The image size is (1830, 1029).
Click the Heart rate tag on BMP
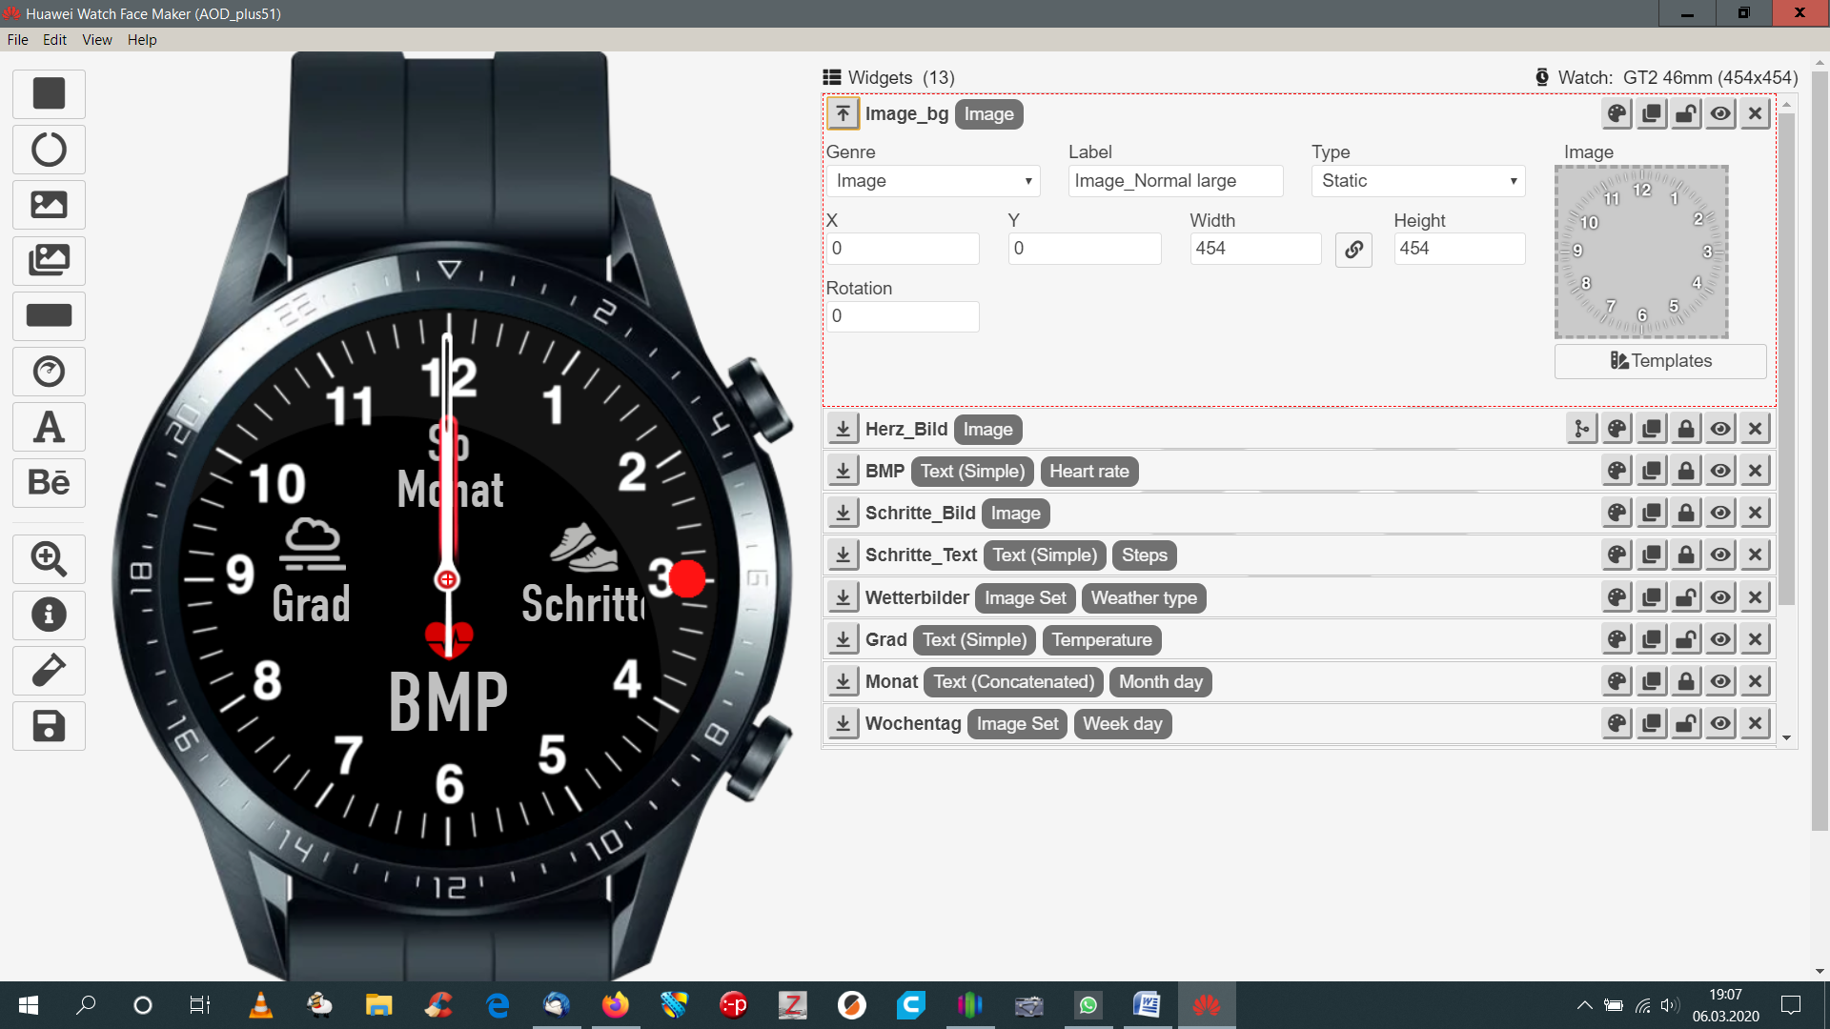point(1089,472)
